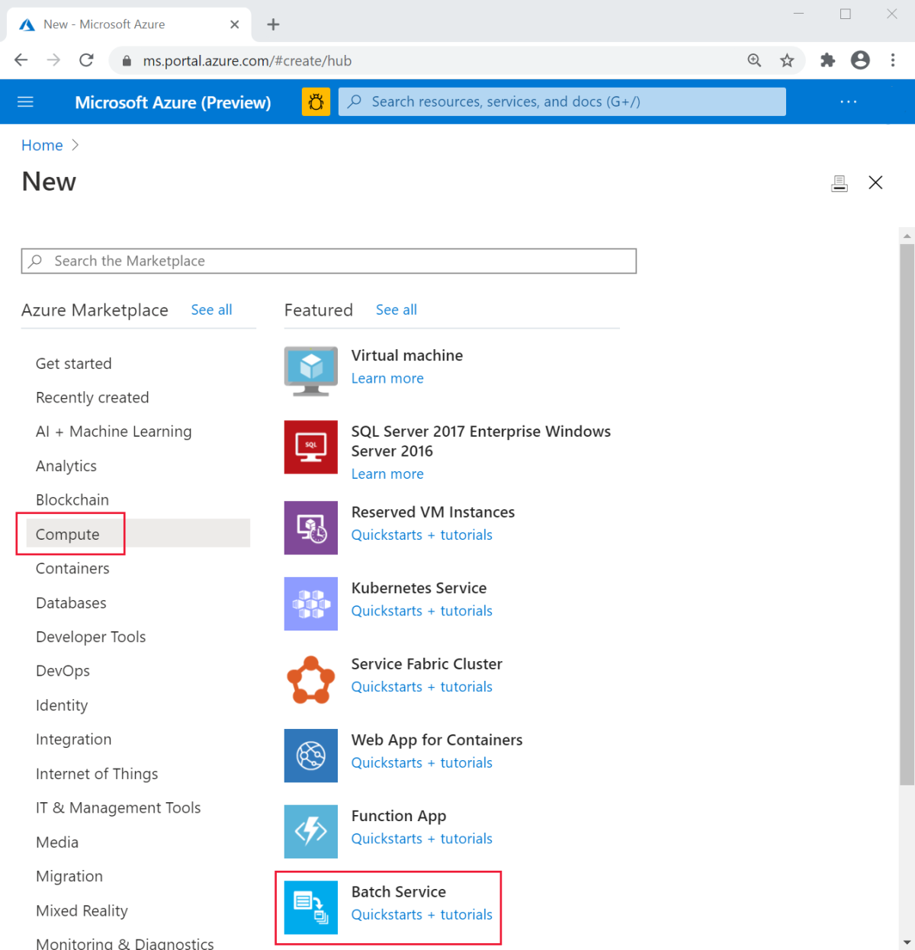Select the Compute category in the sidebar
915x950 pixels.
click(x=67, y=534)
